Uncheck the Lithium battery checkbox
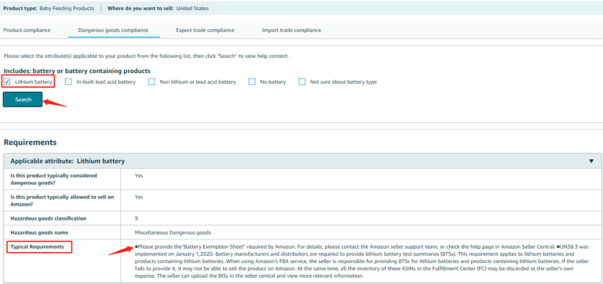Image resolution: width=603 pixels, height=284 pixels. 7,82
